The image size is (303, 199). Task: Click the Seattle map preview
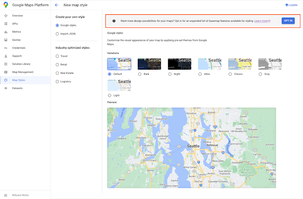tap(191, 148)
